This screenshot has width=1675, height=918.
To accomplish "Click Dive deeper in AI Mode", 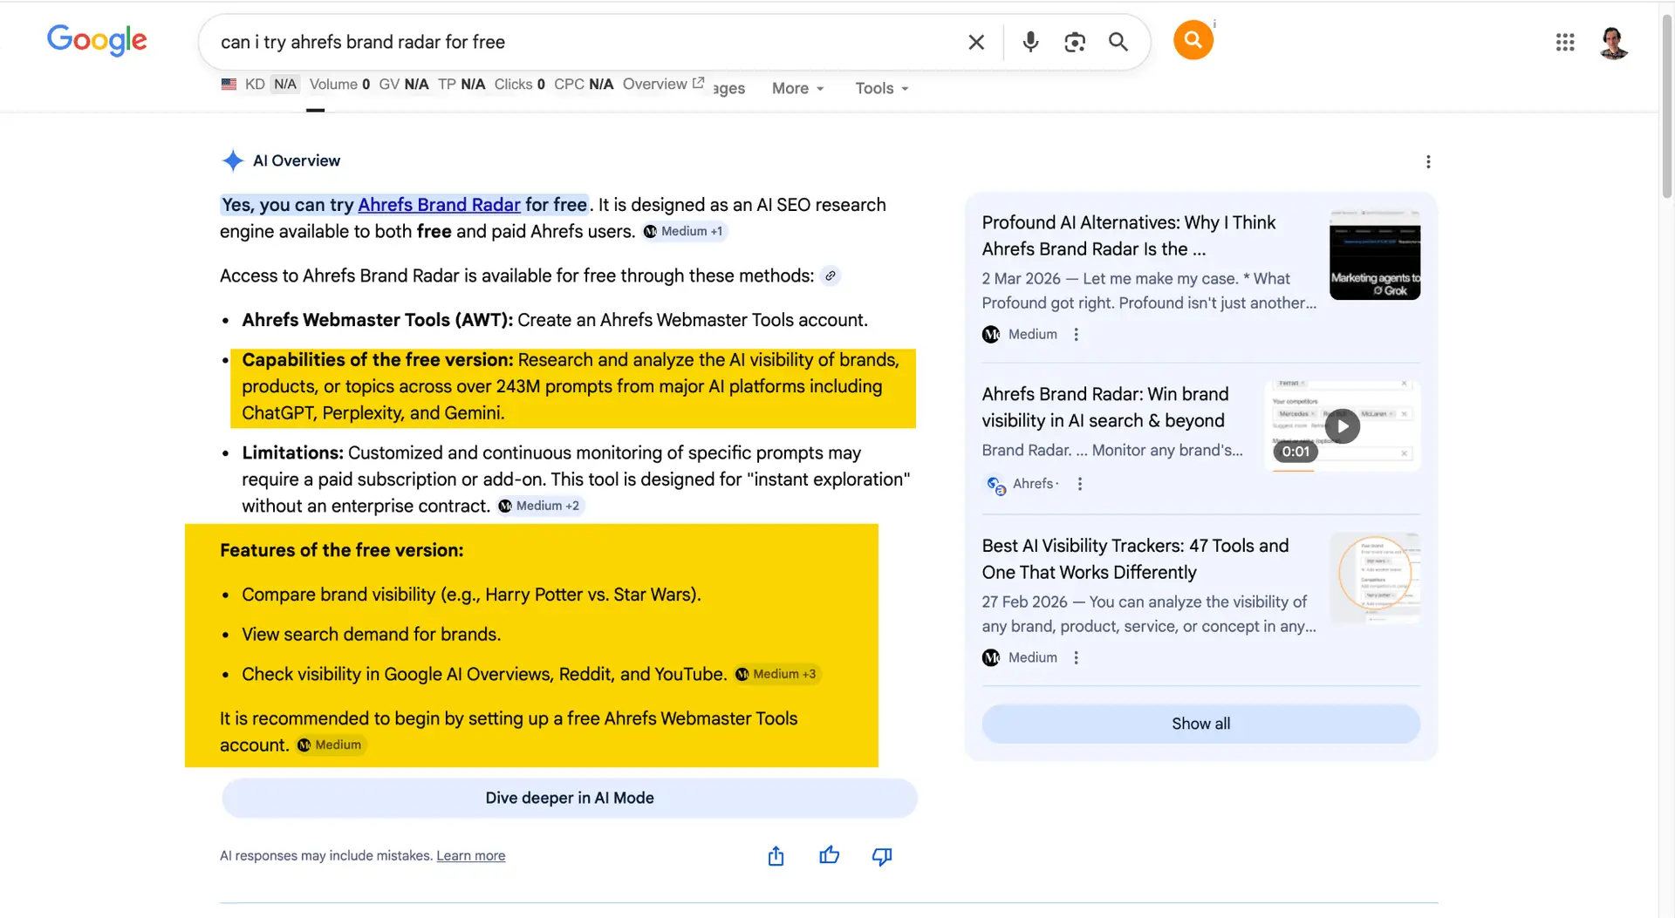I will (570, 798).
